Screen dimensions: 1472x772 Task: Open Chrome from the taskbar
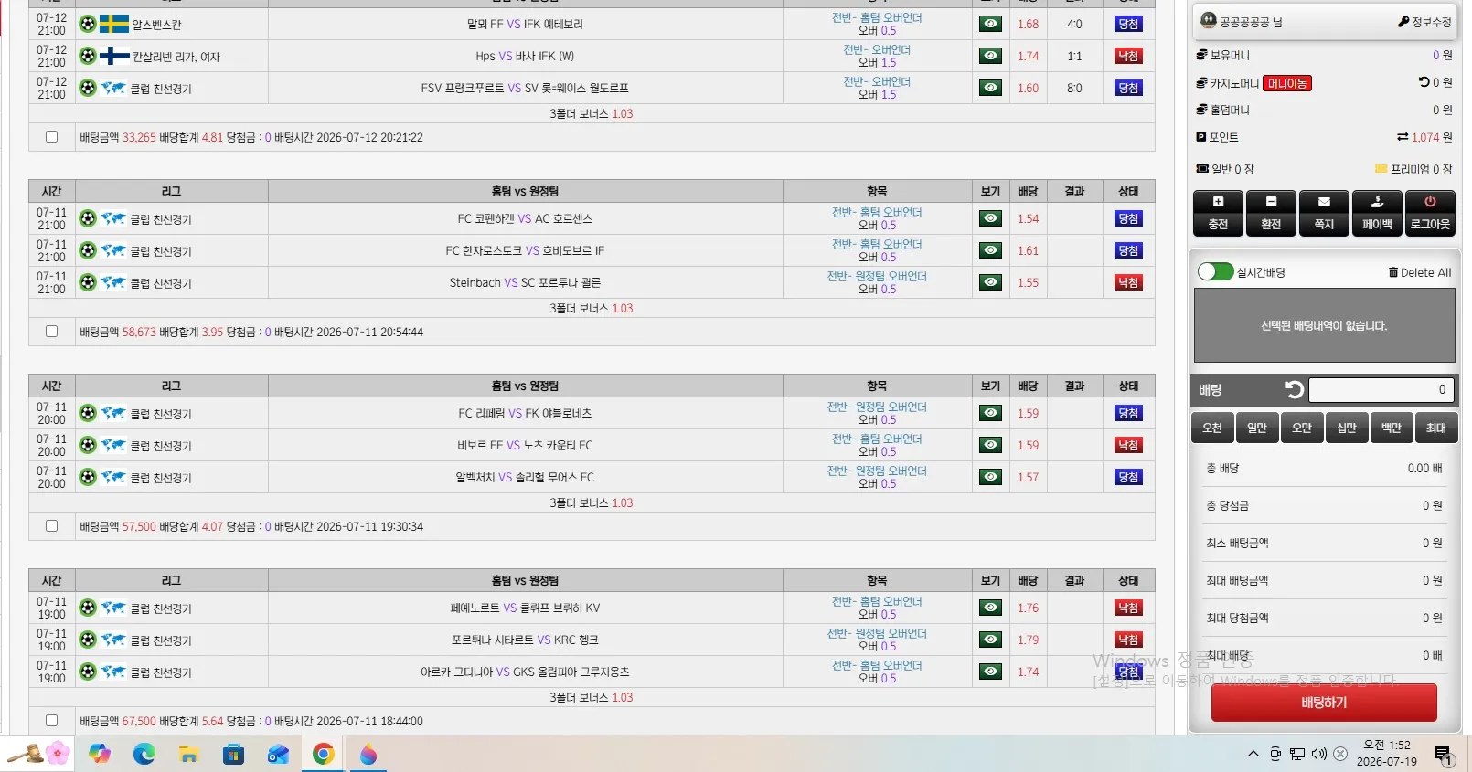(x=323, y=754)
